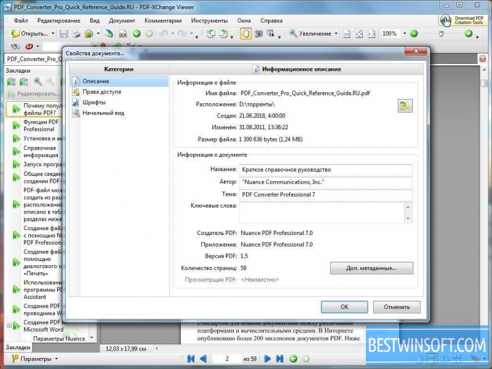Screen dimensions: 492x369
Task: Click the bookmarks panel zoom-in magnifier
Action: 38,82
